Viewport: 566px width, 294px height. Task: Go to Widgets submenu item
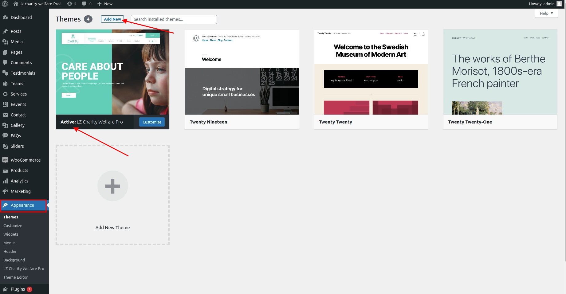click(11, 234)
